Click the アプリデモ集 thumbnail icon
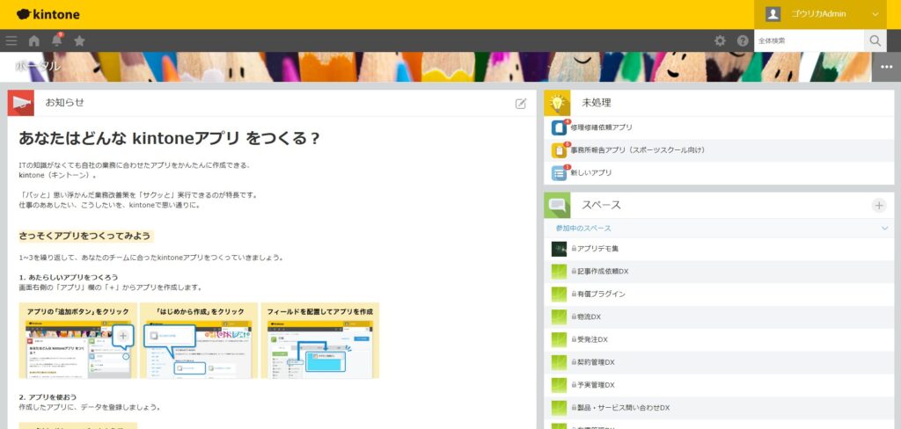 click(559, 249)
